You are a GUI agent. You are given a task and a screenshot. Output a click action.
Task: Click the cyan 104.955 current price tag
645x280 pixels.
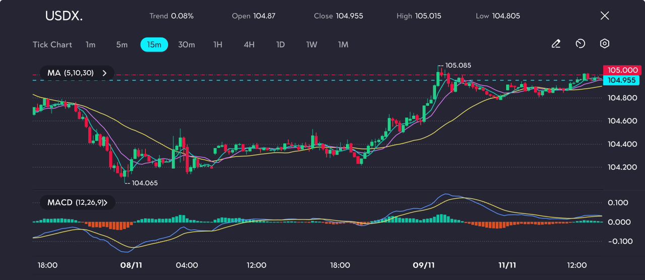point(623,80)
